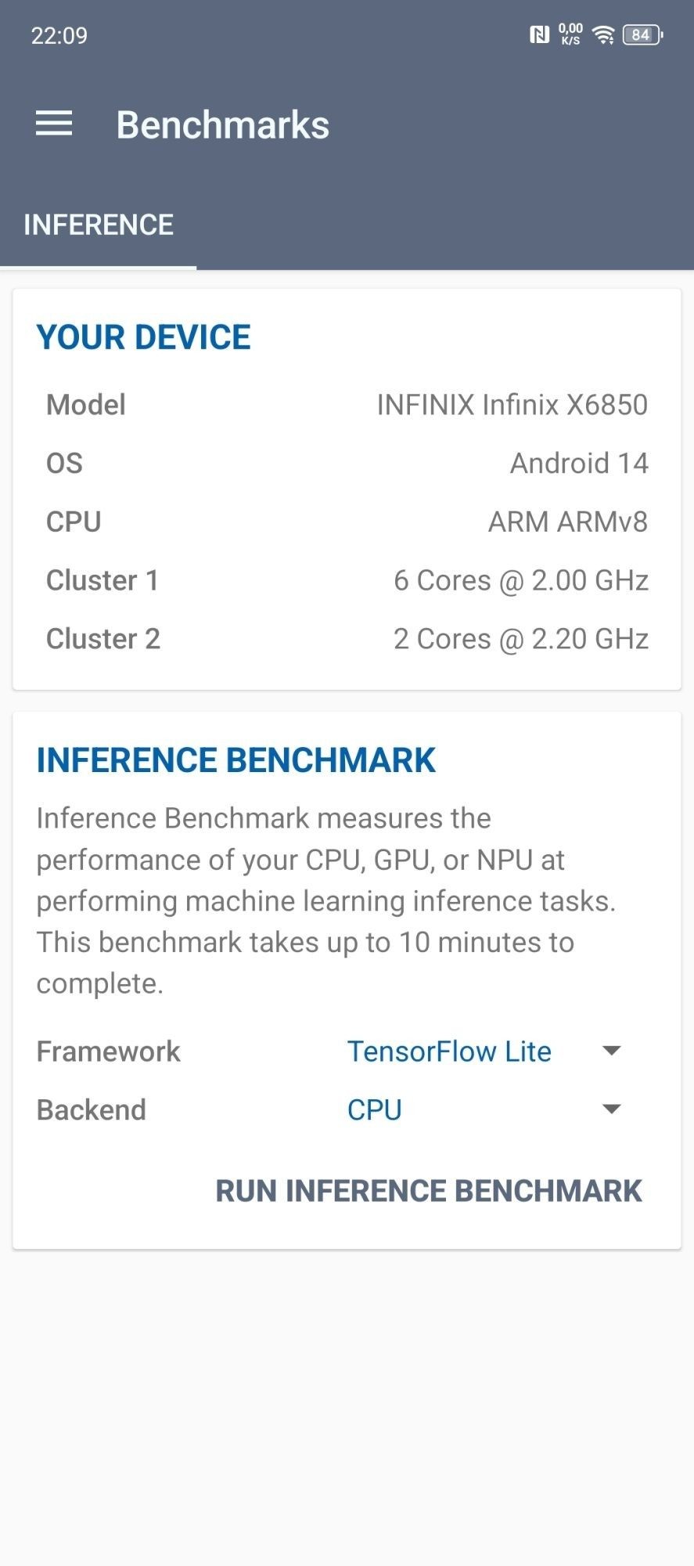Tap the Cluster 2 row
The height and width of the screenshot is (1566, 694).
pos(347,639)
